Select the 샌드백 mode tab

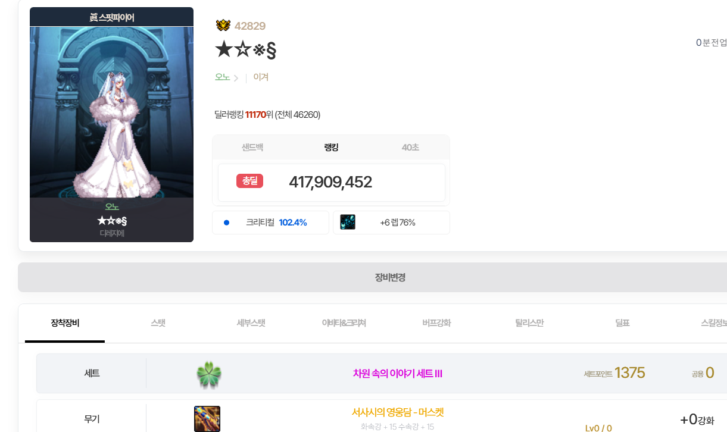(x=252, y=147)
